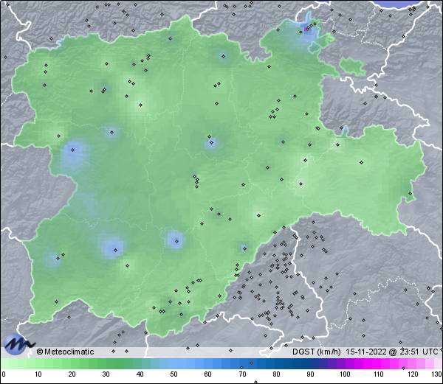This screenshot has width=443, height=384.
Task: Click the scale label 90
Action: 310,374
